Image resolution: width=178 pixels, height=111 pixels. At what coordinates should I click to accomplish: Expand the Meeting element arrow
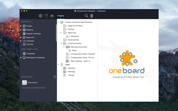click(x=21, y=30)
